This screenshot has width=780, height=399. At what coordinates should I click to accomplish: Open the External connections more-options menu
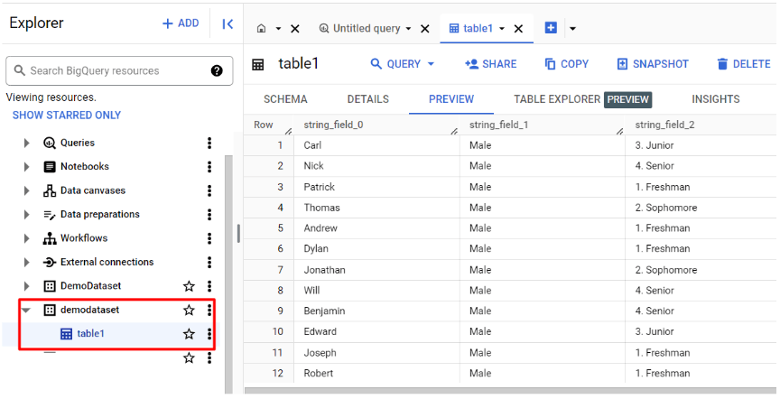(x=209, y=262)
